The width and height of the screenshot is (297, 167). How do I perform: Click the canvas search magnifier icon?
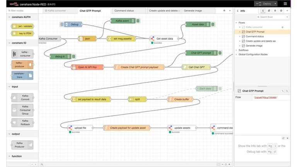coord(42,164)
